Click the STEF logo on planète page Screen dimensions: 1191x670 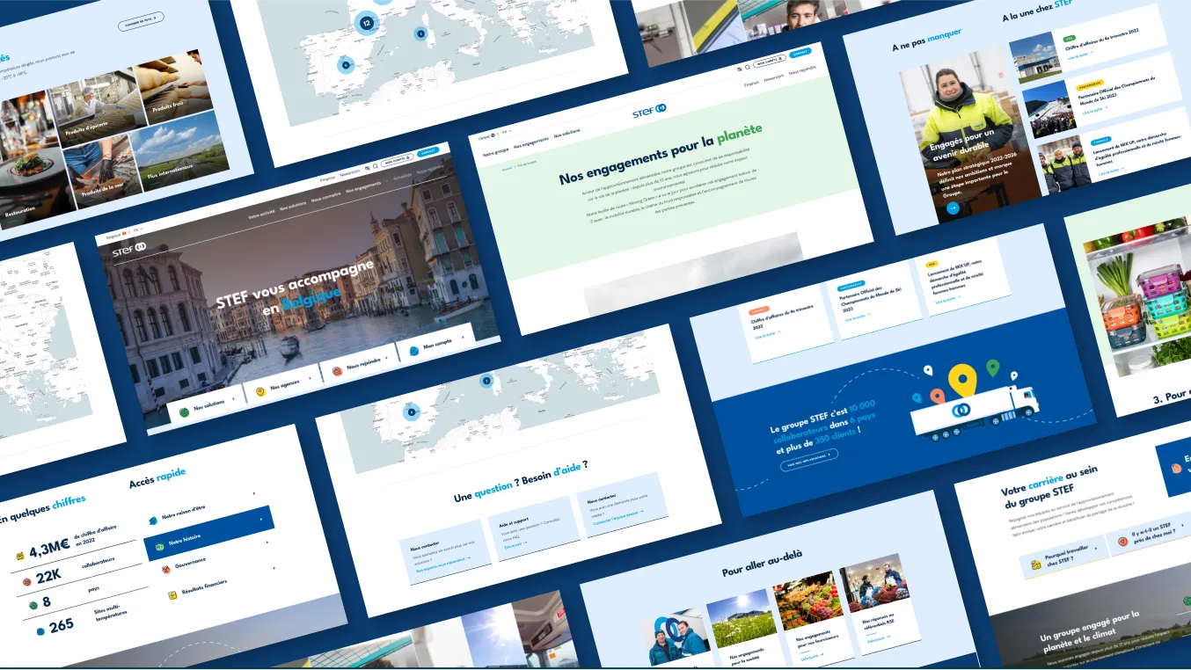point(649,110)
